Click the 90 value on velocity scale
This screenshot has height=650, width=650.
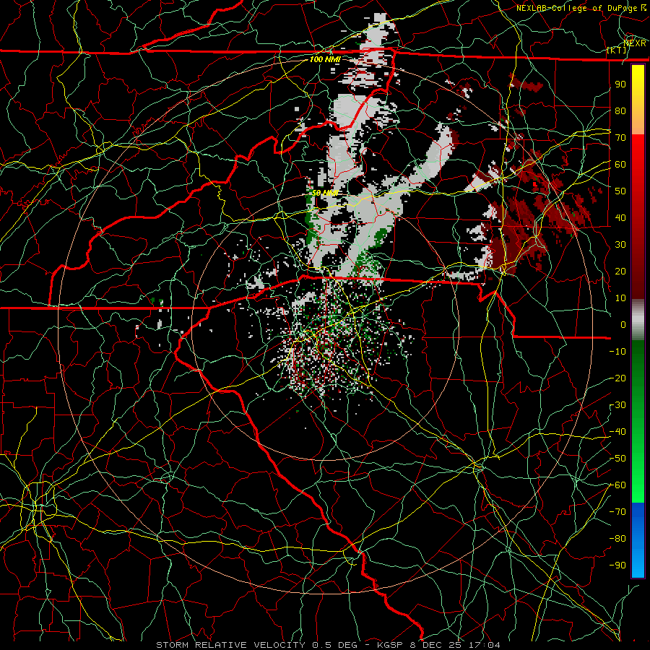[x=620, y=84]
